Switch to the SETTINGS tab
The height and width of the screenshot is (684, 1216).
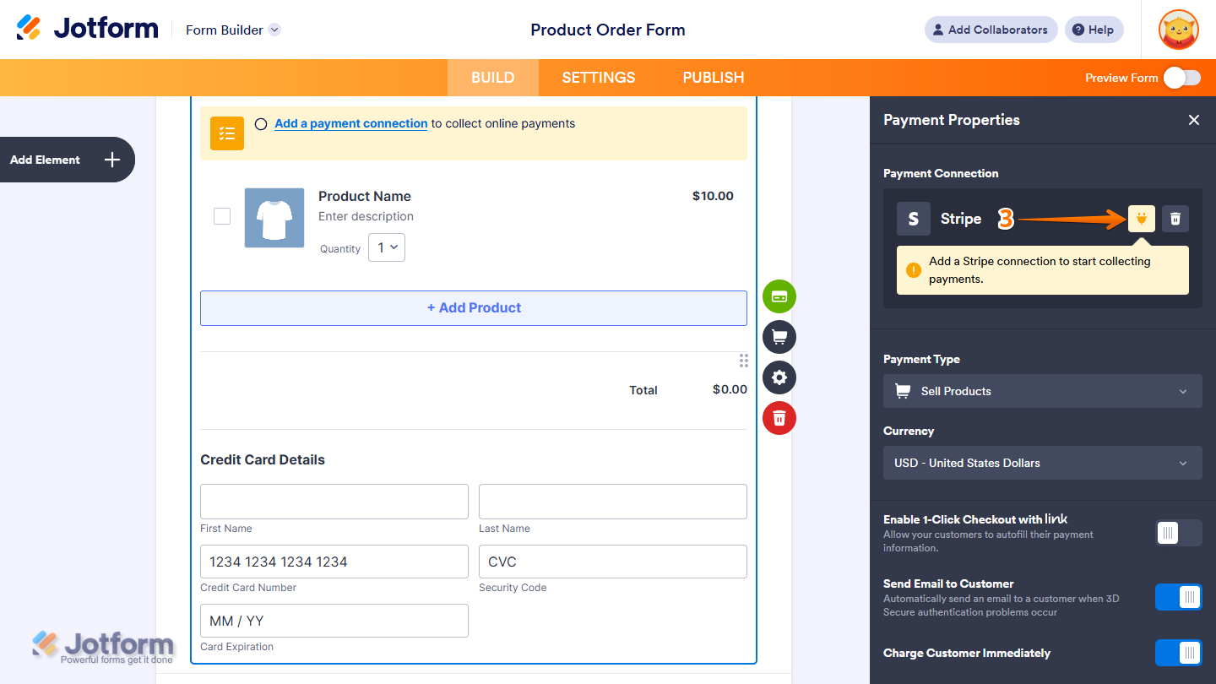[x=598, y=77]
